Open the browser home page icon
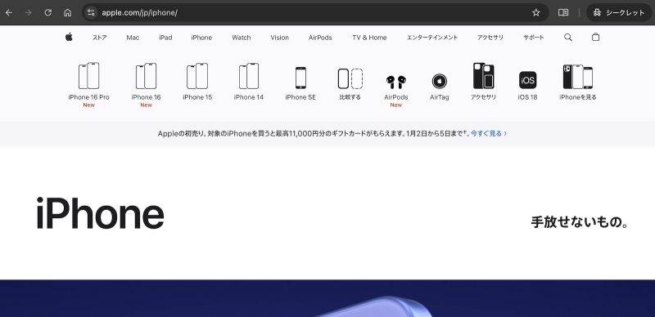Image resolution: width=655 pixels, height=317 pixels. pyautogui.click(x=68, y=12)
